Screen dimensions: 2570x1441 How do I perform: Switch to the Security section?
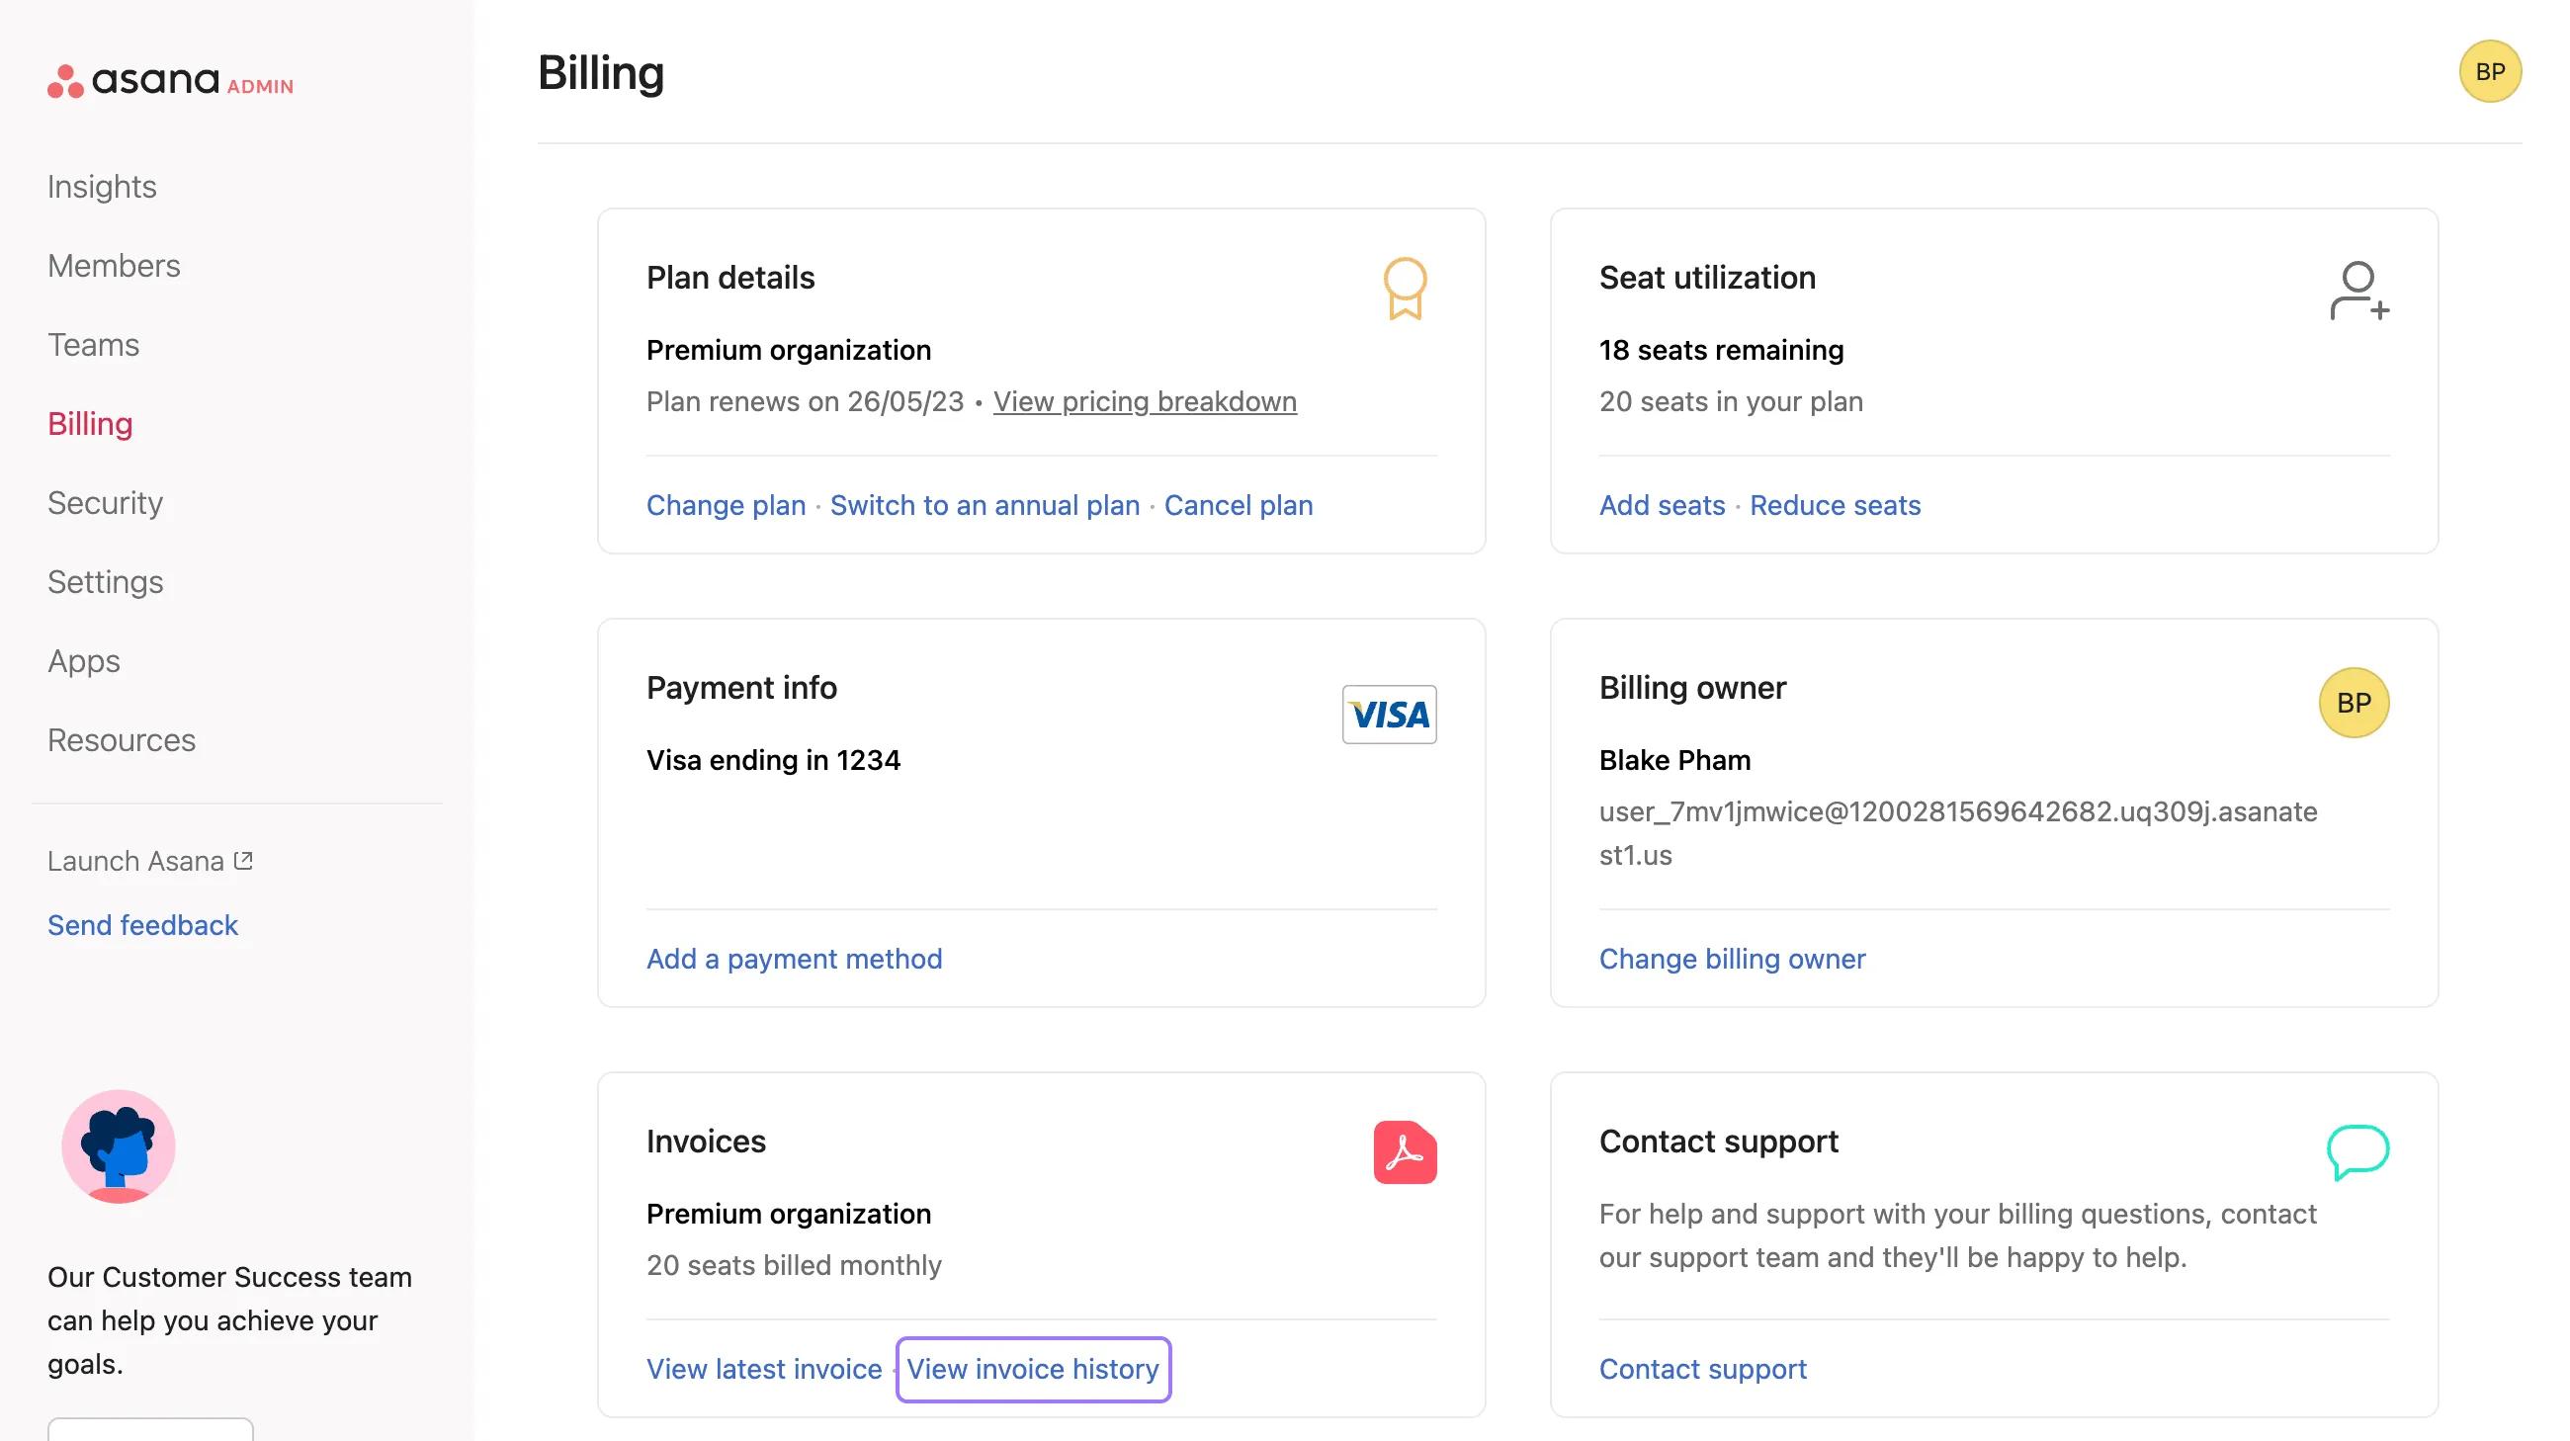pos(105,503)
